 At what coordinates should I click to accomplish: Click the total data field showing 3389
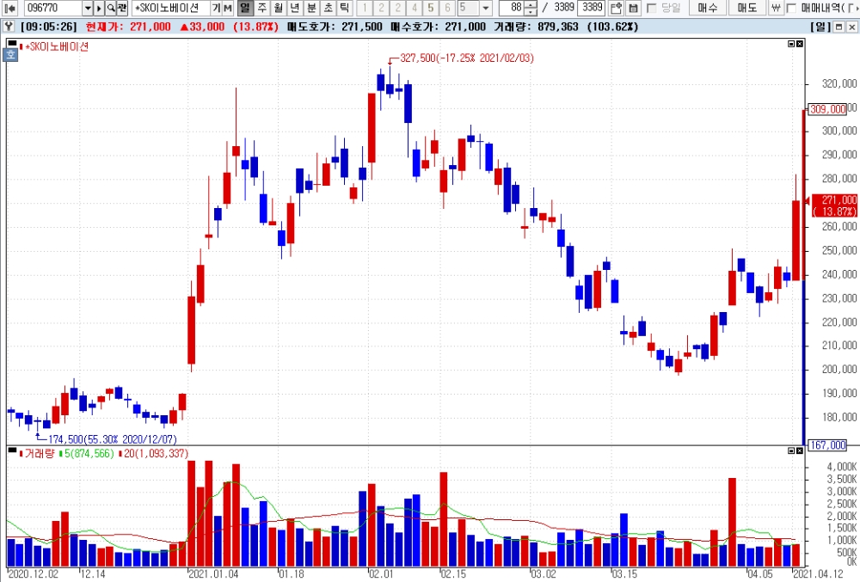[x=593, y=8]
